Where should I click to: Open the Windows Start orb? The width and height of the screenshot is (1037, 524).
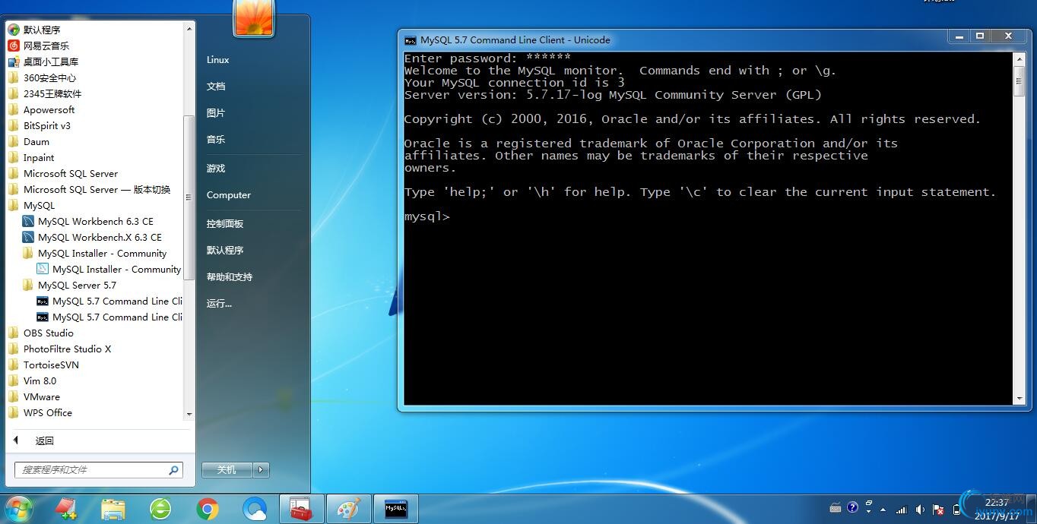[18, 509]
